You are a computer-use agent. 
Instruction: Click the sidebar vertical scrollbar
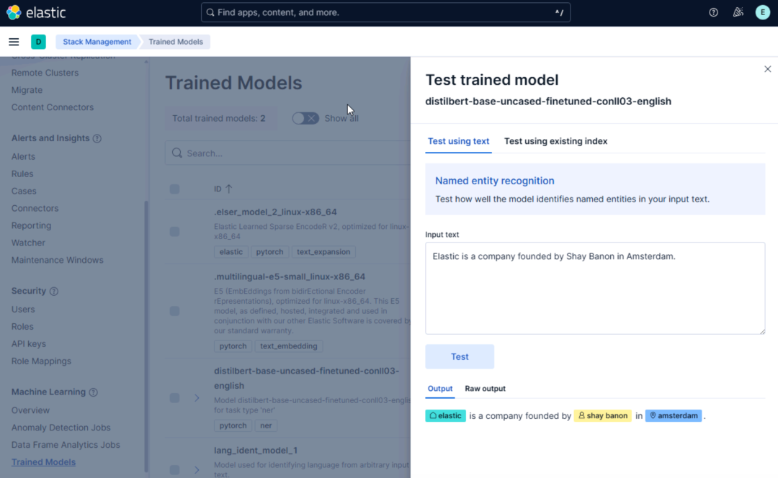[146, 336]
